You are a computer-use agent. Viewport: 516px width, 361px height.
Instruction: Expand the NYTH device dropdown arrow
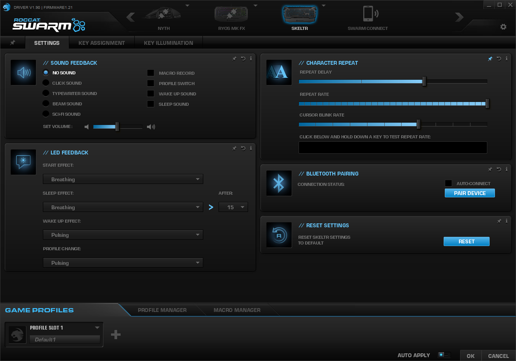(x=187, y=6)
